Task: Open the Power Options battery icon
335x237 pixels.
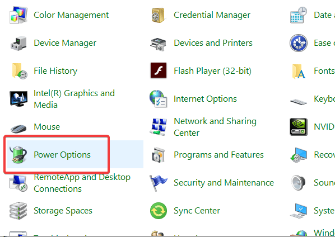Action: tap(18, 154)
